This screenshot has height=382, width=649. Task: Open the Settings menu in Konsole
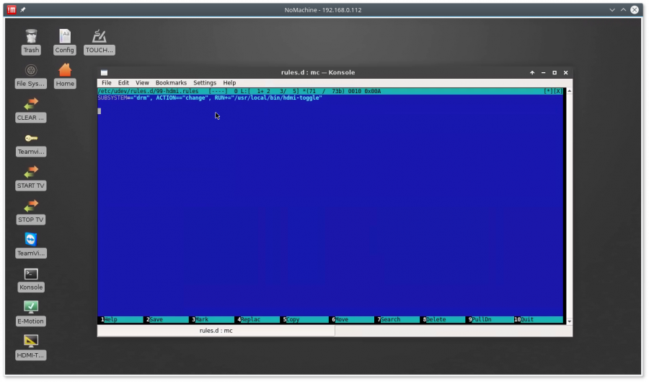(x=205, y=83)
